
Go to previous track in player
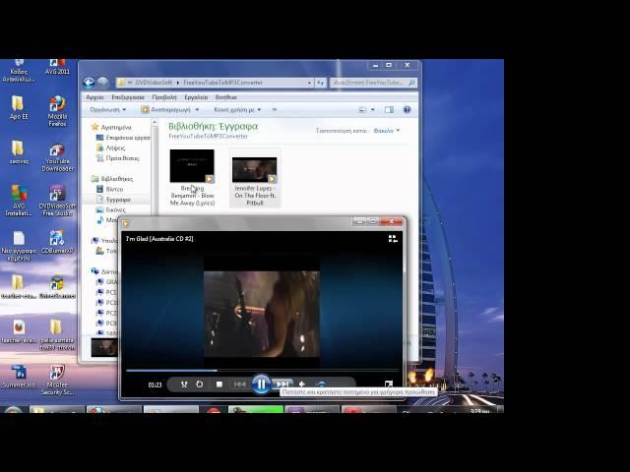(239, 384)
